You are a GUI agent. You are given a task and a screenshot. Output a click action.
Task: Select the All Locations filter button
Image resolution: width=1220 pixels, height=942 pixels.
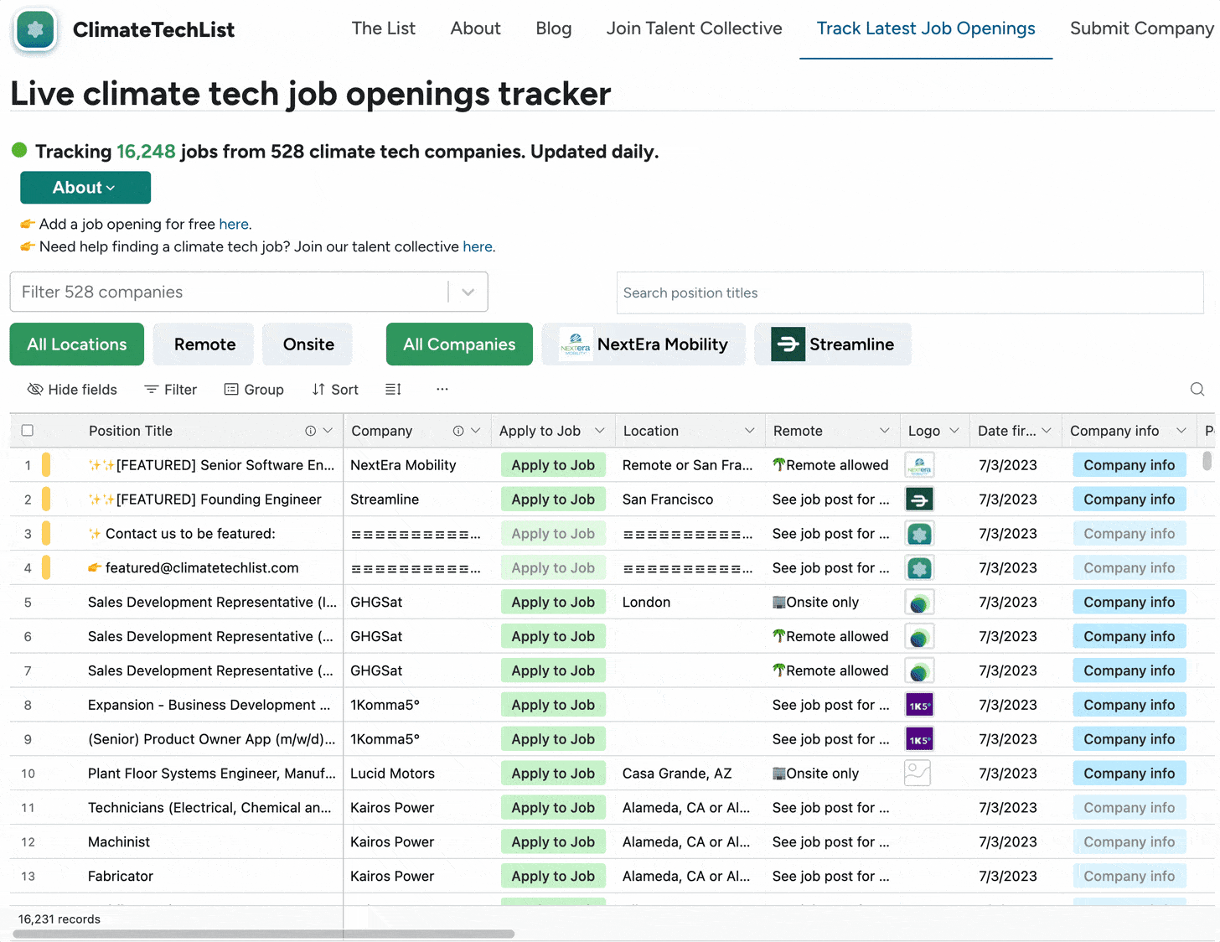point(77,344)
